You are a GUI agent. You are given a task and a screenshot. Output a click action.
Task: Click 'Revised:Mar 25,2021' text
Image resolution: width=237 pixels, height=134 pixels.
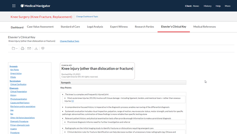tap(71, 74)
